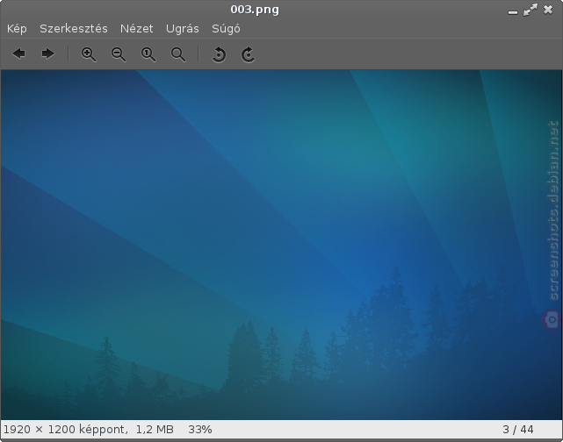The image size is (563, 442).
Task: Open the Ugrás menu
Action: tap(183, 29)
